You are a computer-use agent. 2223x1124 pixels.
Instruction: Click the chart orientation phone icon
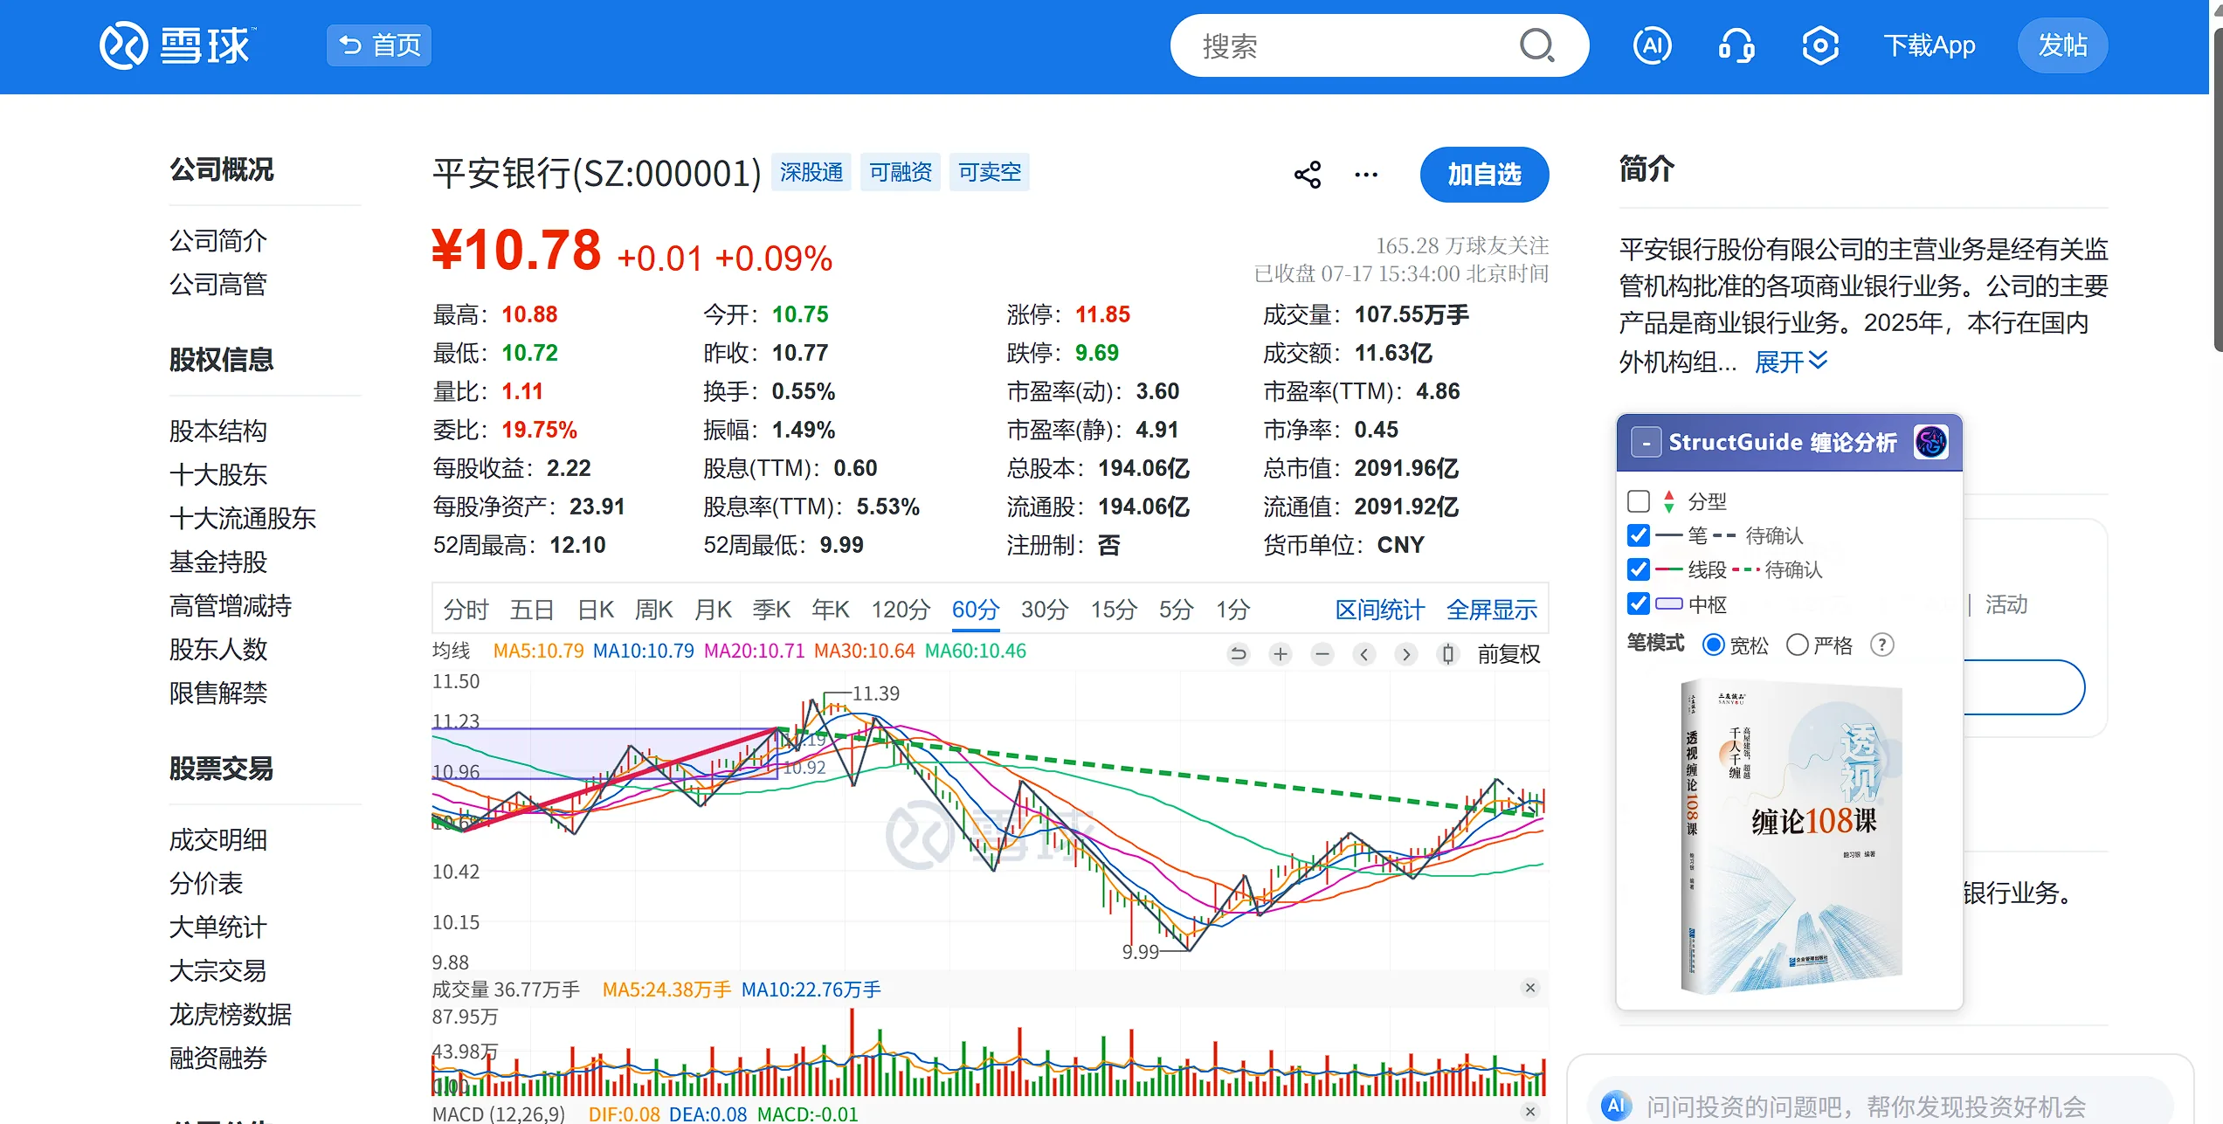click(x=1448, y=653)
